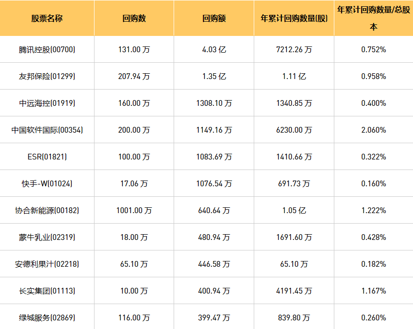
Task: Click the 股票名称 column header
Action: 47,19
